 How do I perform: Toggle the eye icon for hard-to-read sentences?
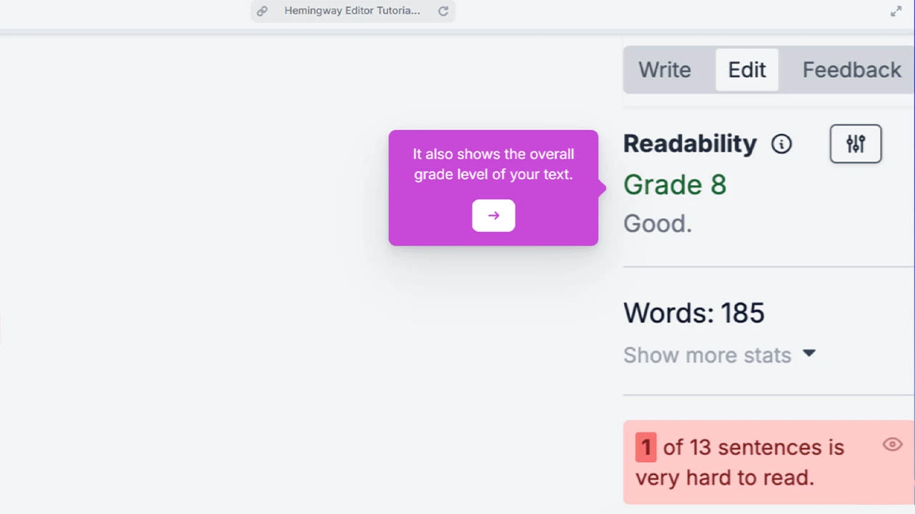pos(892,445)
